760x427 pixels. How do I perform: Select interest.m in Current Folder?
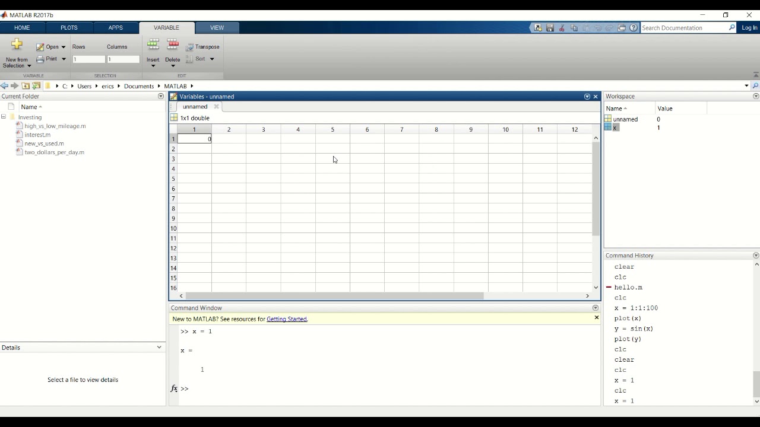pyautogui.click(x=37, y=135)
